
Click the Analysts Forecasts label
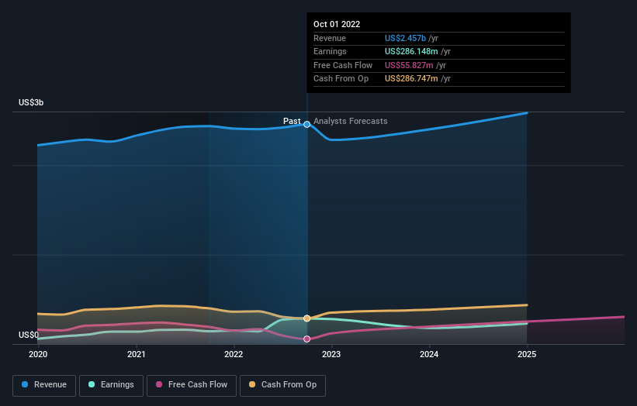pyautogui.click(x=350, y=121)
